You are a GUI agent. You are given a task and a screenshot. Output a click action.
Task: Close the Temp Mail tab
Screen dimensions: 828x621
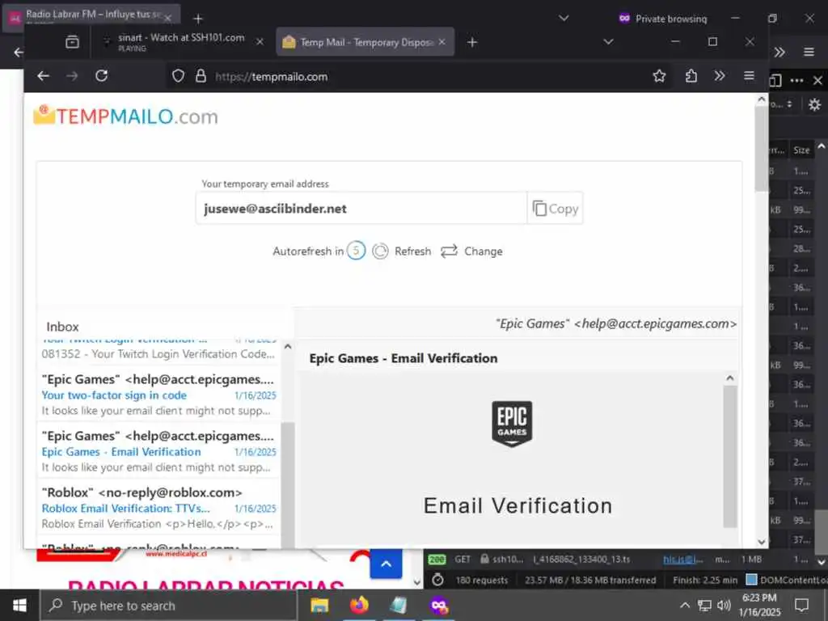click(x=442, y=42)
